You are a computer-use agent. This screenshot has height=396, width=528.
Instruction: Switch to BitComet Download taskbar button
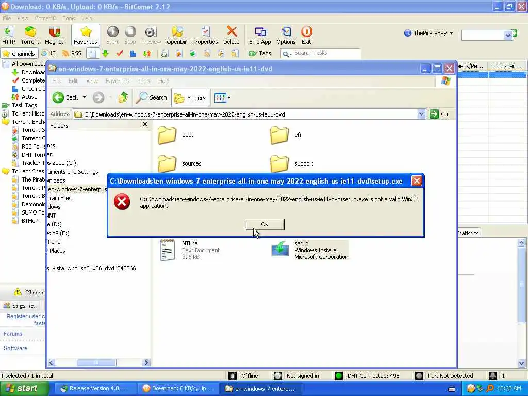pyautogui.click(x=178, y=389)
